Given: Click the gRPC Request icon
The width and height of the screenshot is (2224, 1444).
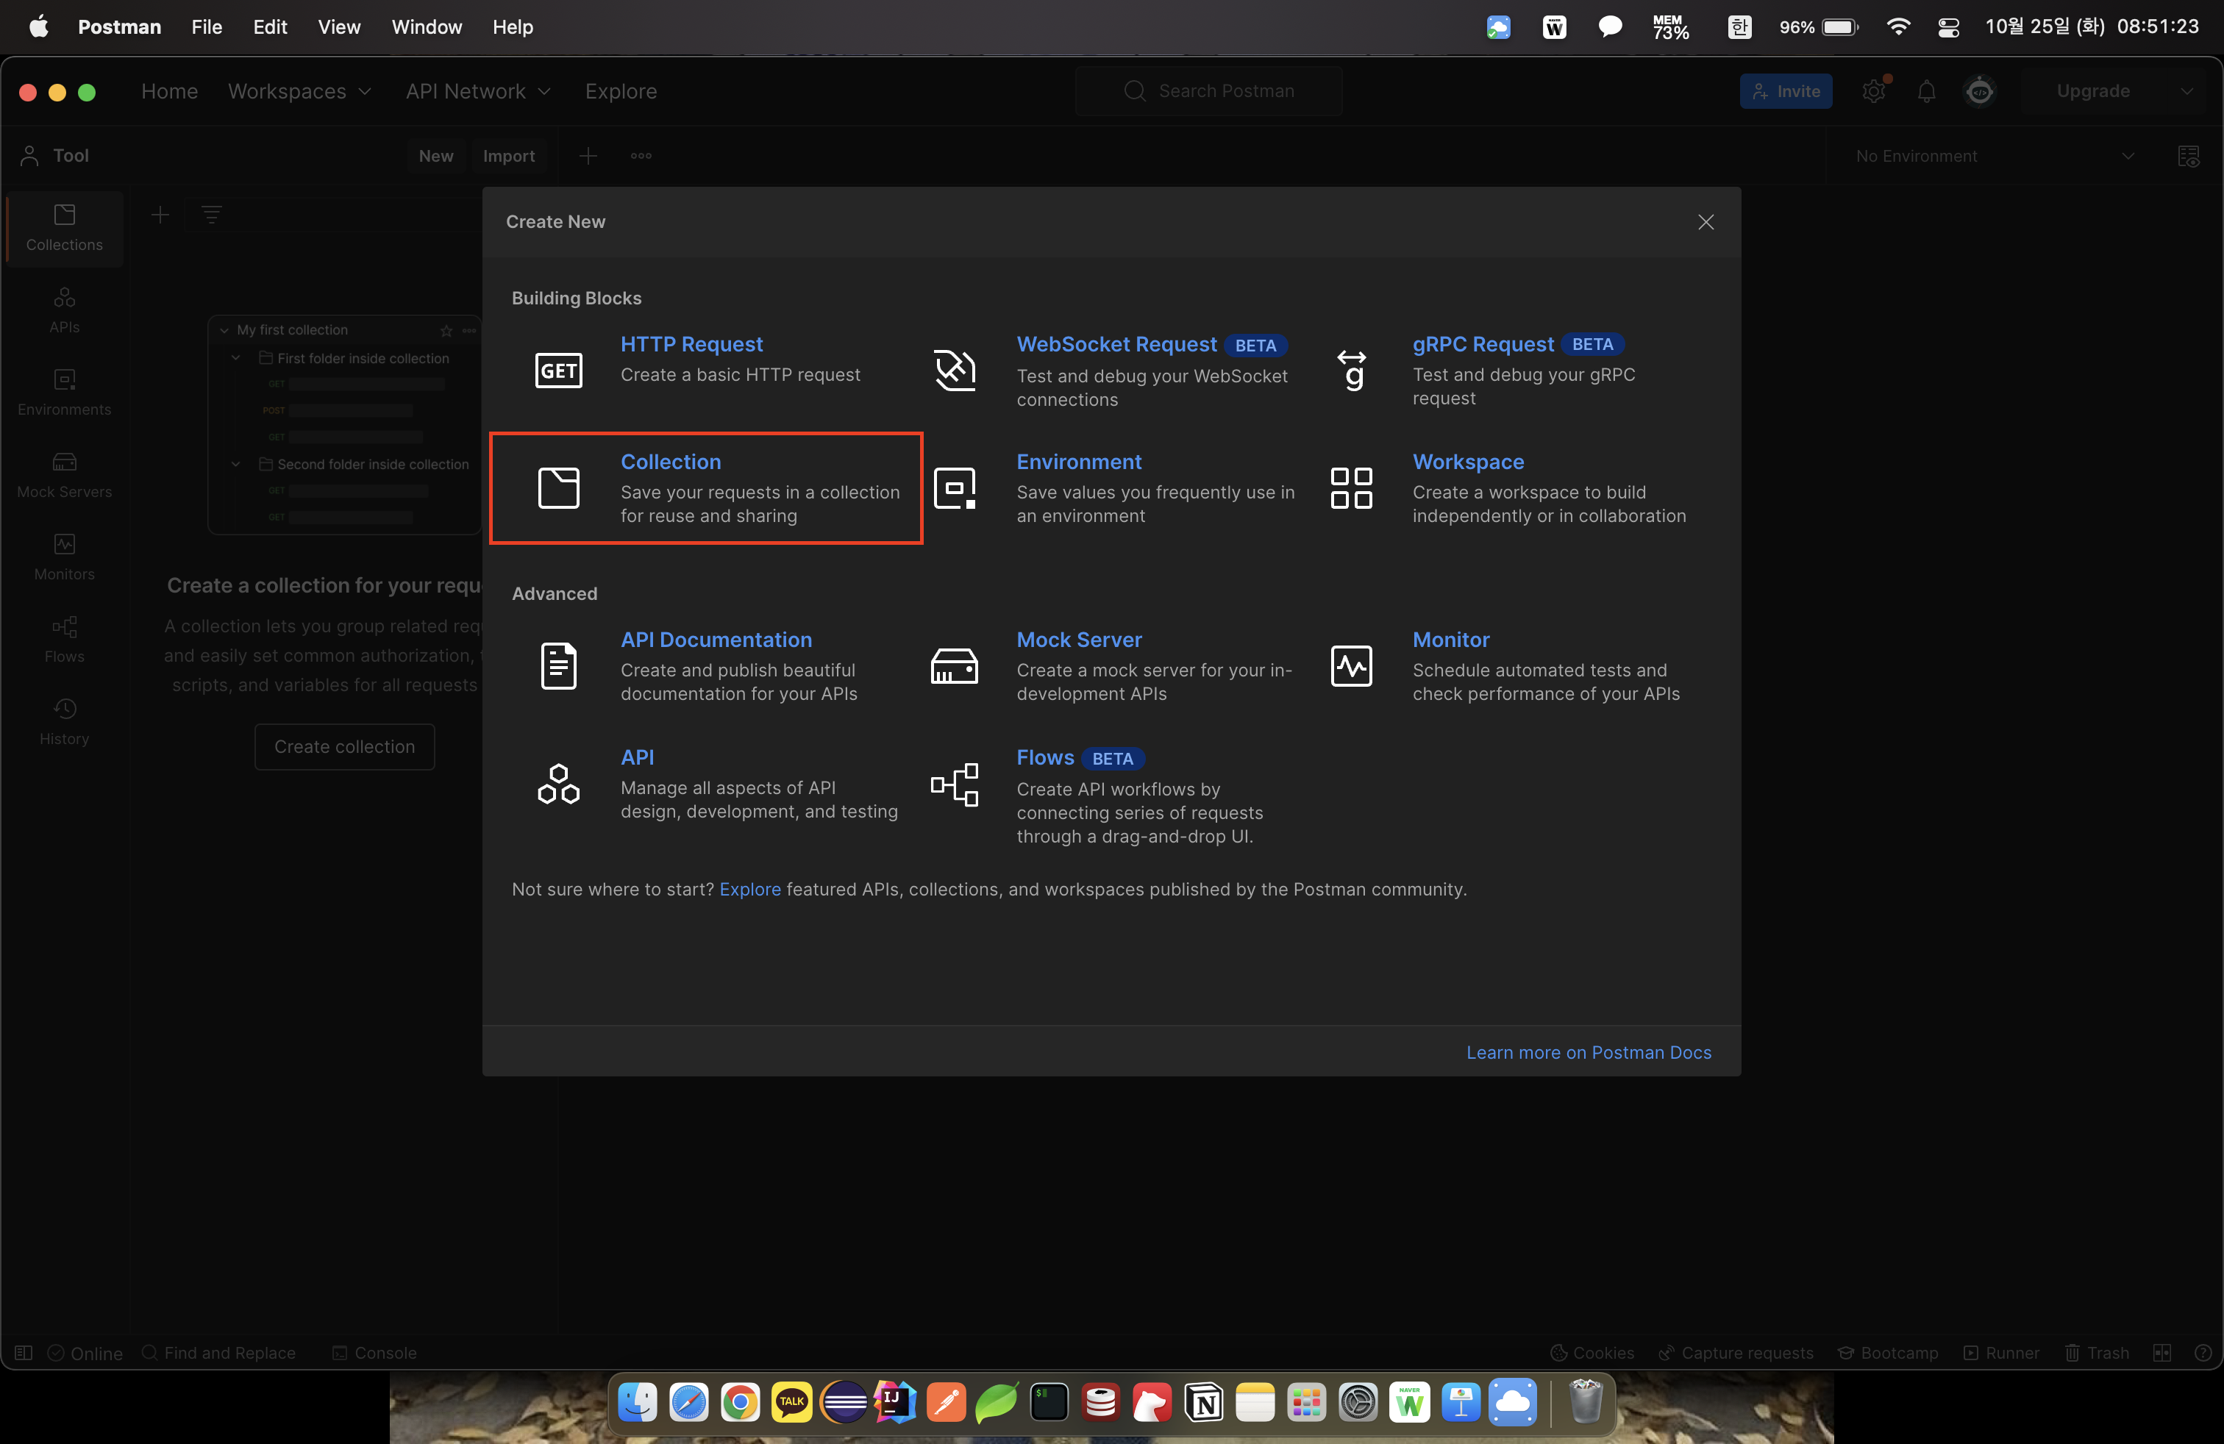Looking at the screenshot, I should [x=1351, y=370].
